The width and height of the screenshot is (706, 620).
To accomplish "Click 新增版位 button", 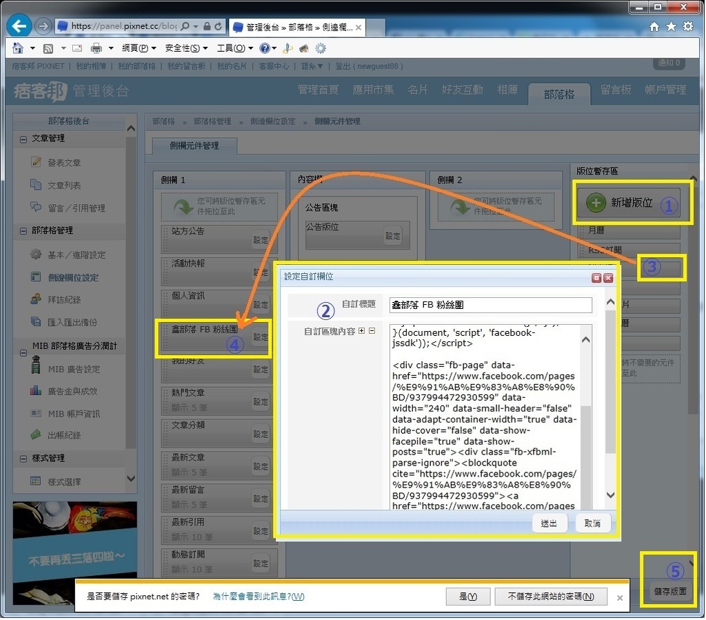I will click(x=629, y=203).
